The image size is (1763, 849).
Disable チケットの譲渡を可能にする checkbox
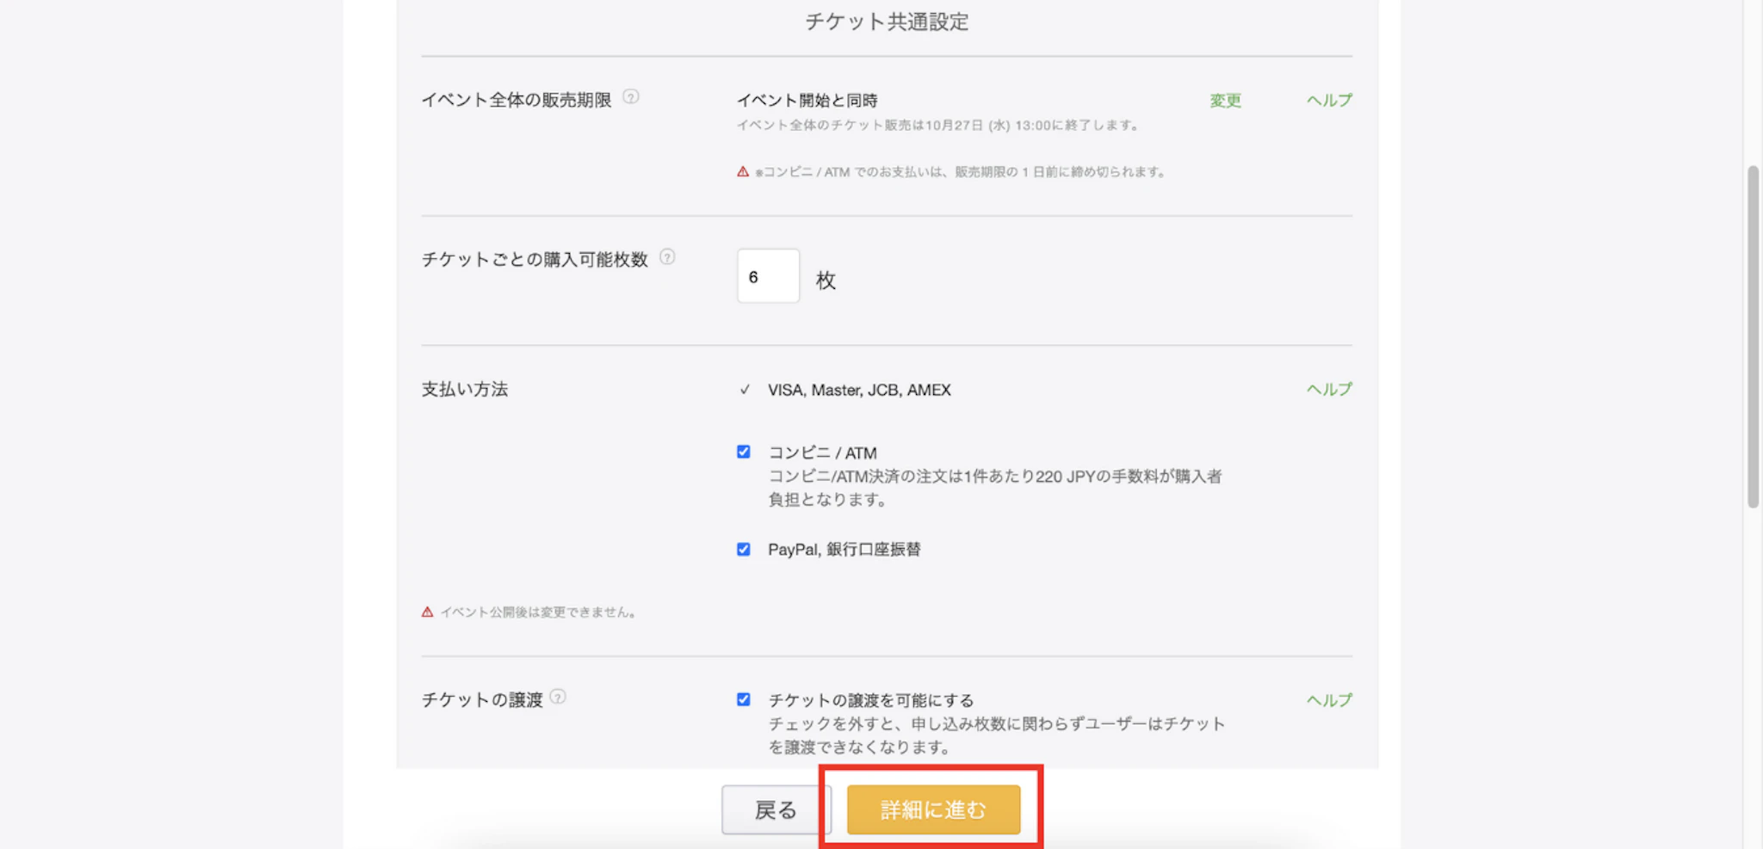pyautogui.click(x=744, y=699)
